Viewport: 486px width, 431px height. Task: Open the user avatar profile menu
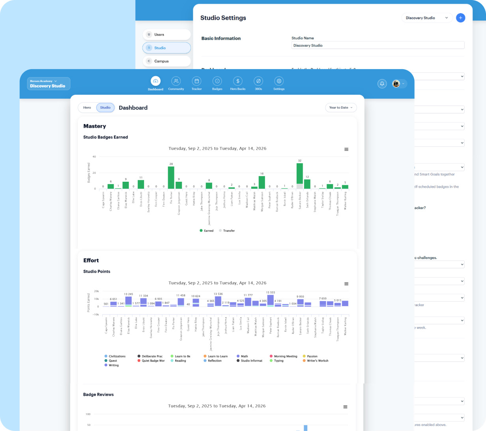point(399,84)
